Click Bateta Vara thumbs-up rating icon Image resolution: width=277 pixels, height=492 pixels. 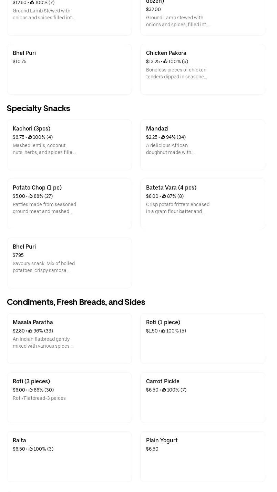(164, 196)
